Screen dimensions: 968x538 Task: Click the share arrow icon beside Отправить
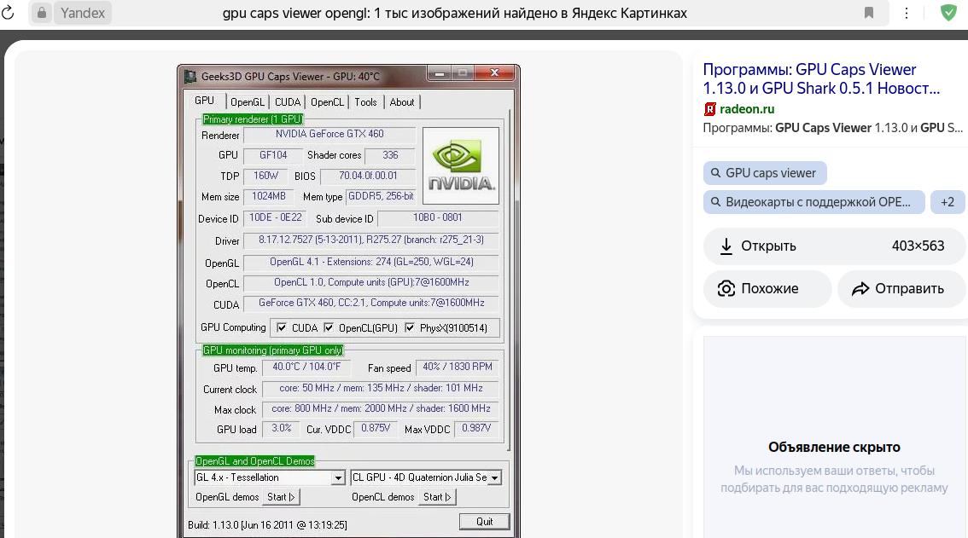(860, 289)
